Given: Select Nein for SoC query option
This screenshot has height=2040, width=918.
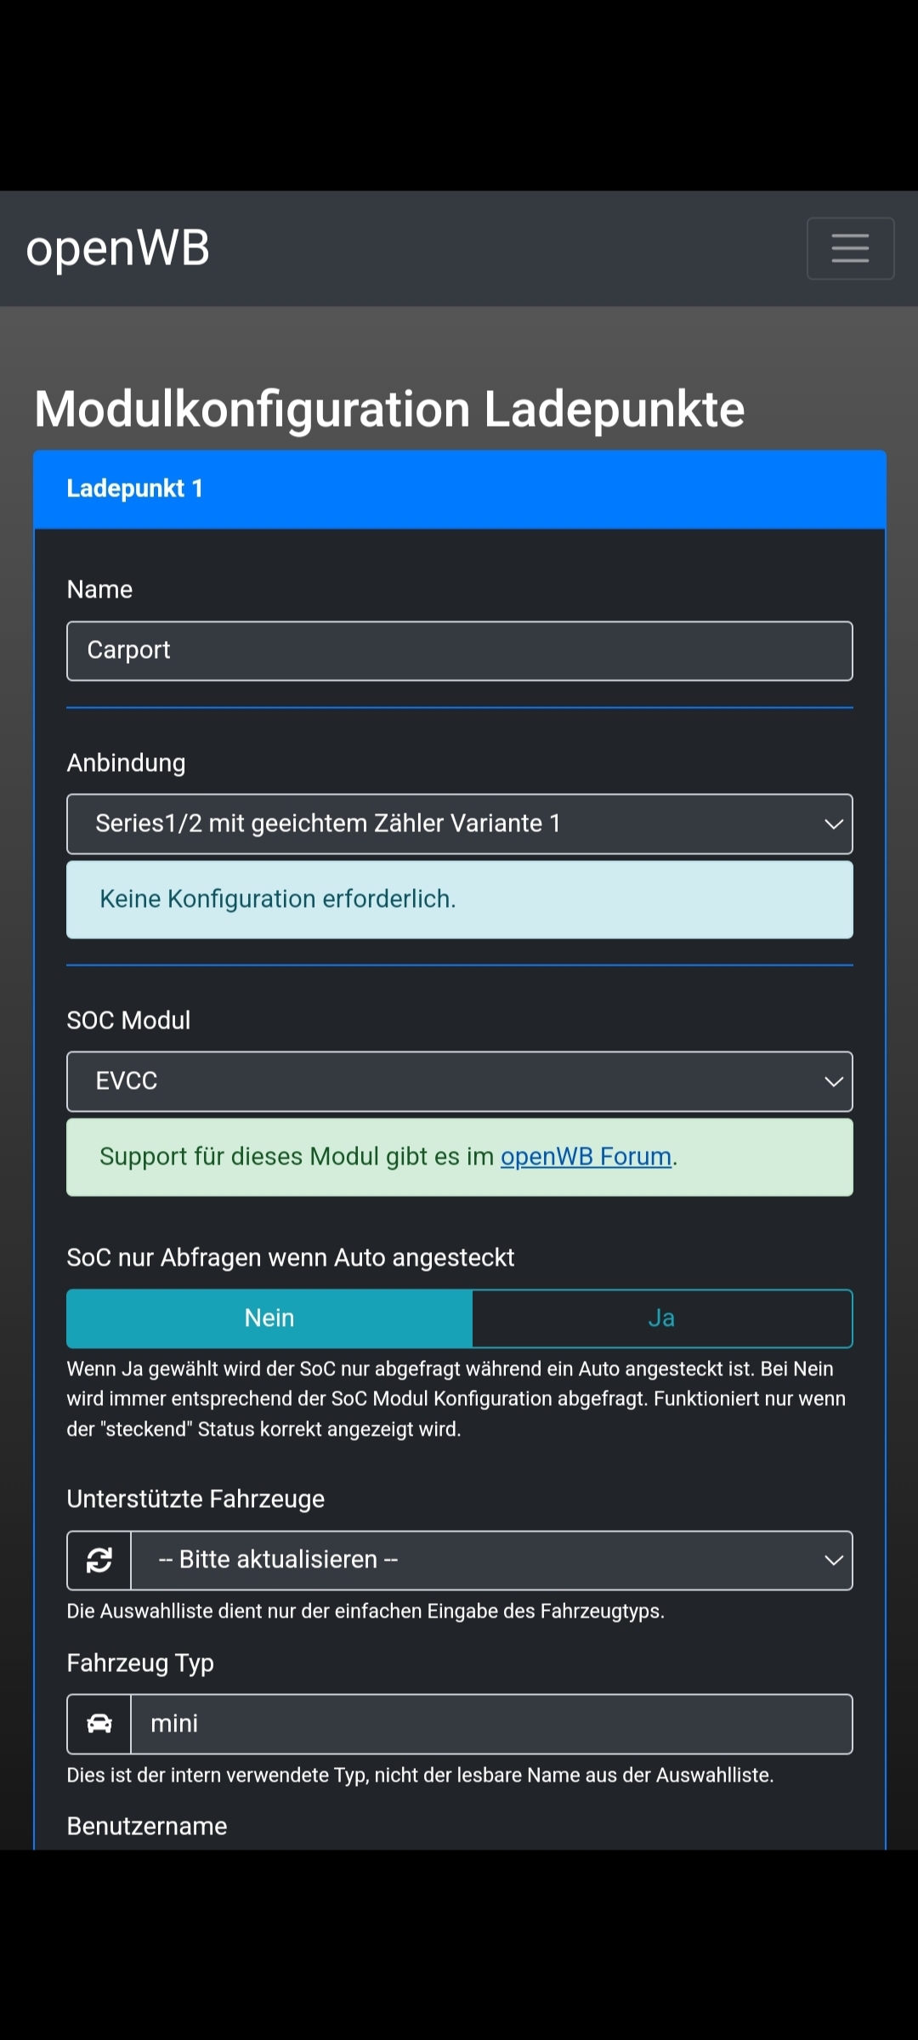Looking at the screenshot, I should coord(269,1318).
